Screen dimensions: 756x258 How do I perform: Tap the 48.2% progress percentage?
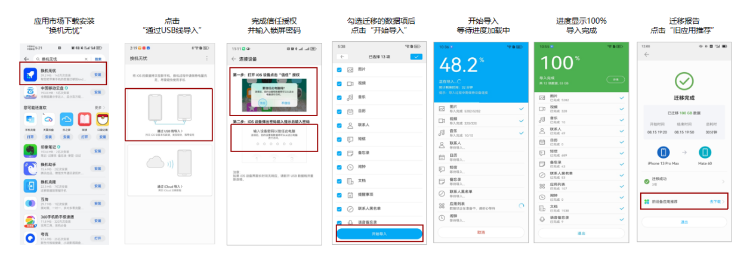point(461,64)
